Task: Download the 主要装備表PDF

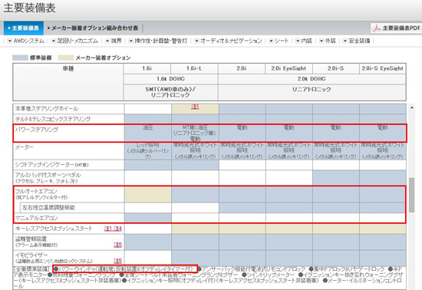Action: [x=396, y=28]
